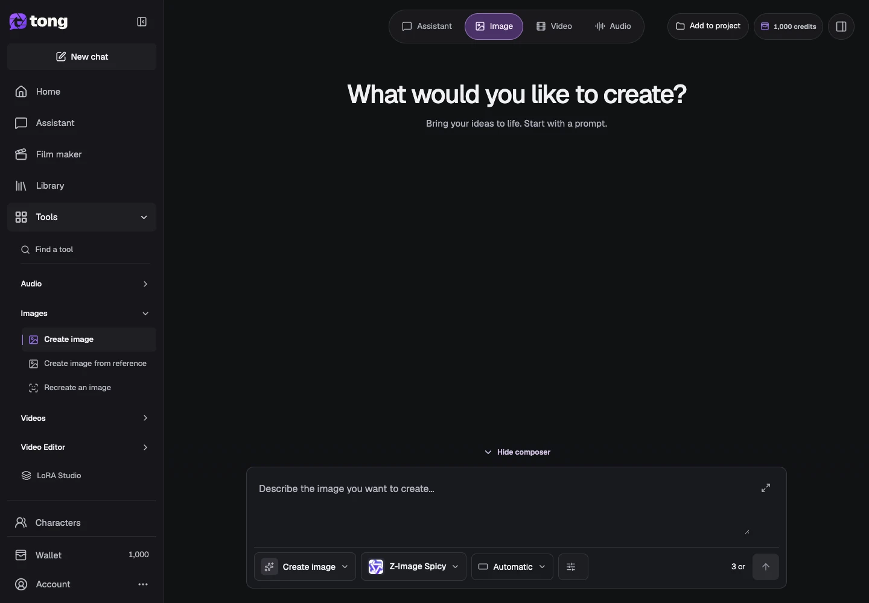Switch to the Video tab
Viewport: 869px width, 603px height.
tap(555, 27)
